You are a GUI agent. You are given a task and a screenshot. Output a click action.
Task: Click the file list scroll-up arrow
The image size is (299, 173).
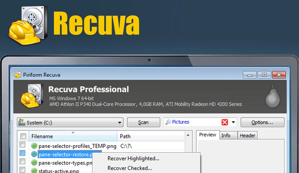(x=188, y=135)
